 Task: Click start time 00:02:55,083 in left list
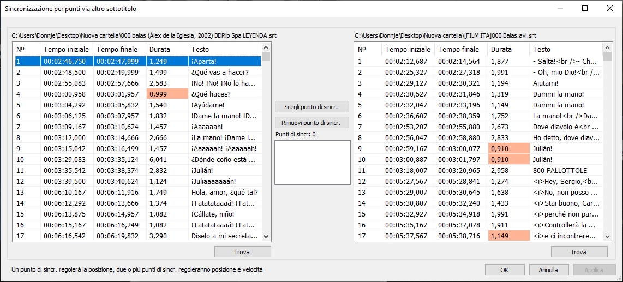[67, 83]
